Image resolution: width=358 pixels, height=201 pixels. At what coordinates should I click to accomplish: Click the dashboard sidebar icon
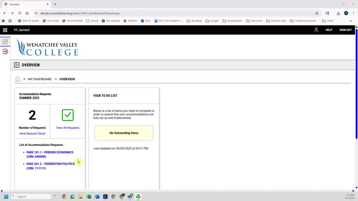pyautogui.click(x=5, y=42)
